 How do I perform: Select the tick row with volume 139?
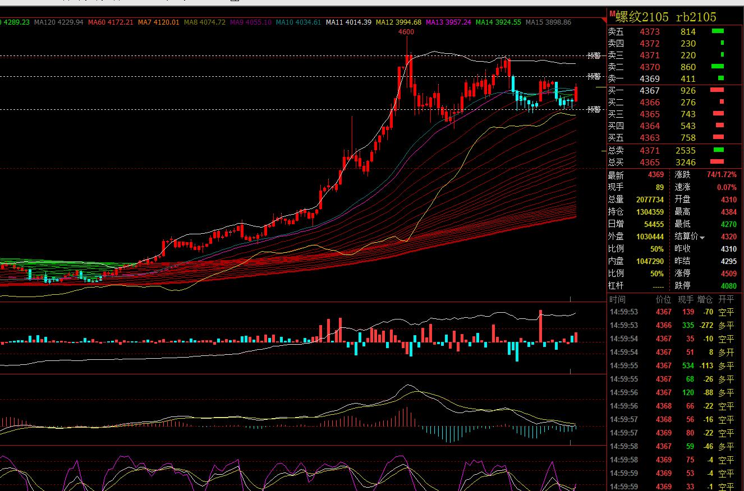(675, 312)
